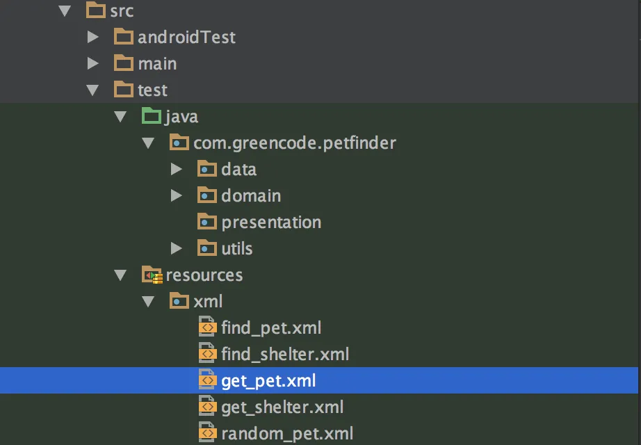Click the presentation package icon
This screenshot has width=641, height=445.
[207, 222]
